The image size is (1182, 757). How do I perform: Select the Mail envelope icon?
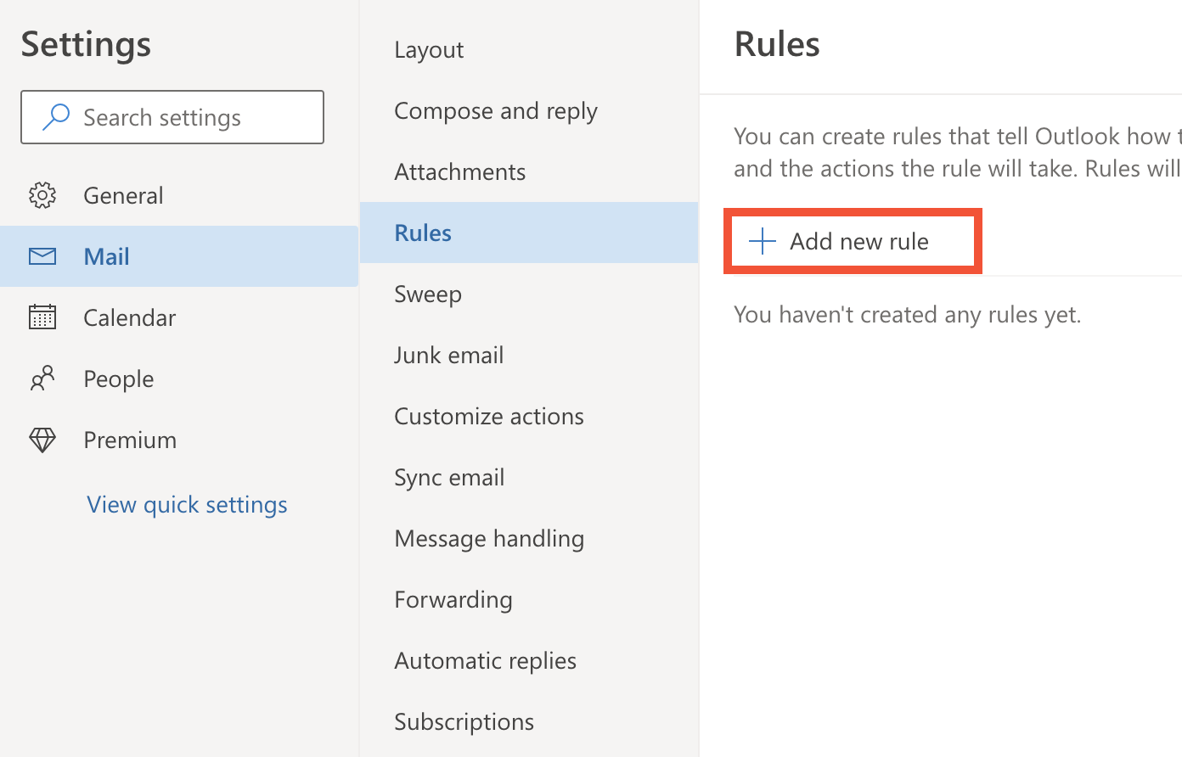click(42, 255)
